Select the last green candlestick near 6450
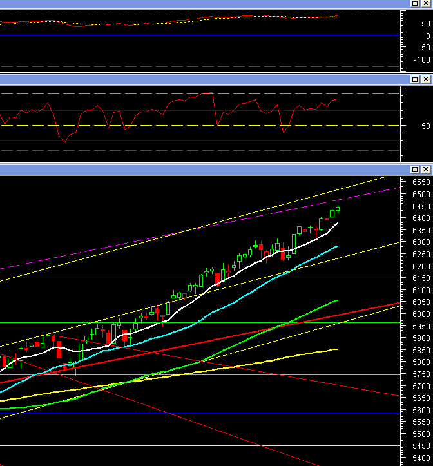The image size is (433, 466). point(338,209)
